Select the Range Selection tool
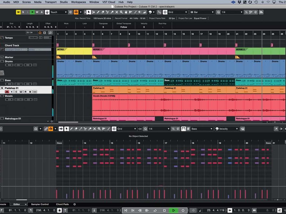This screenshot has width=286, height=214. [x=93, y=12]
